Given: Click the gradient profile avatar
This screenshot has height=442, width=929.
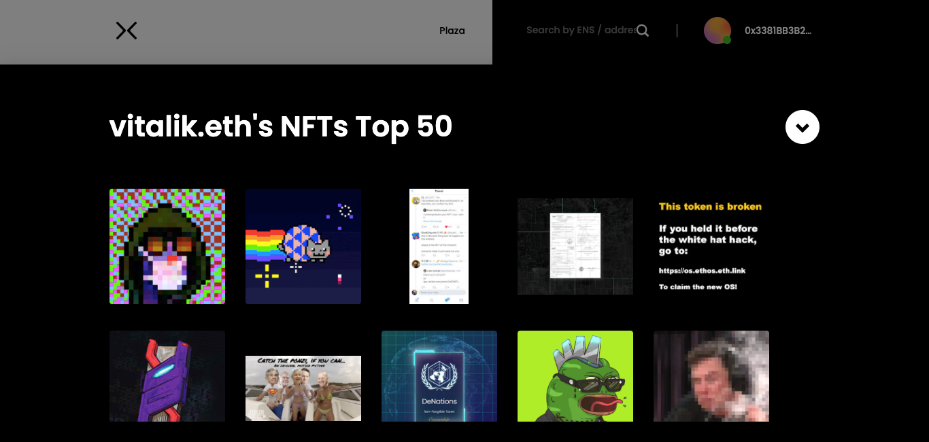Looking at the screenshot, I should point(717,31).
